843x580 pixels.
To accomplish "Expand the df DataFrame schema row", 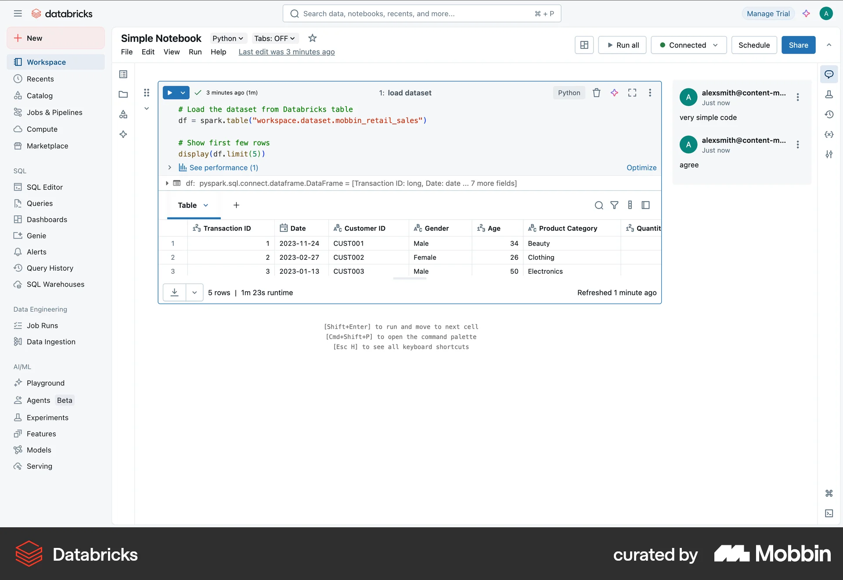I will tap(167, 183).
